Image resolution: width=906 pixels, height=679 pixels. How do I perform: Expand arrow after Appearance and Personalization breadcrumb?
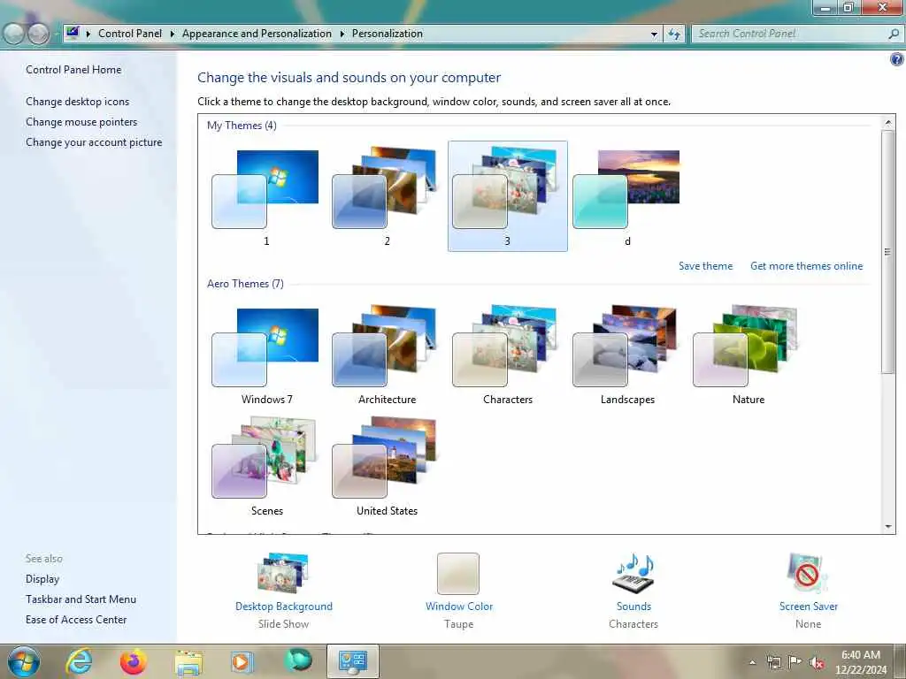342,34
